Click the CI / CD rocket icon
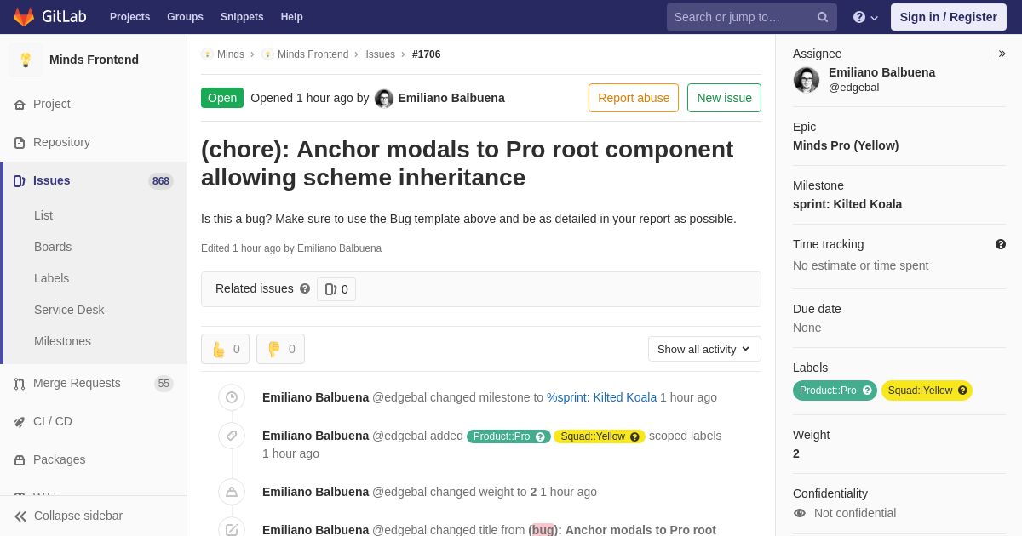This screenshot has height=536, width=1022. [x=20, y=422]
